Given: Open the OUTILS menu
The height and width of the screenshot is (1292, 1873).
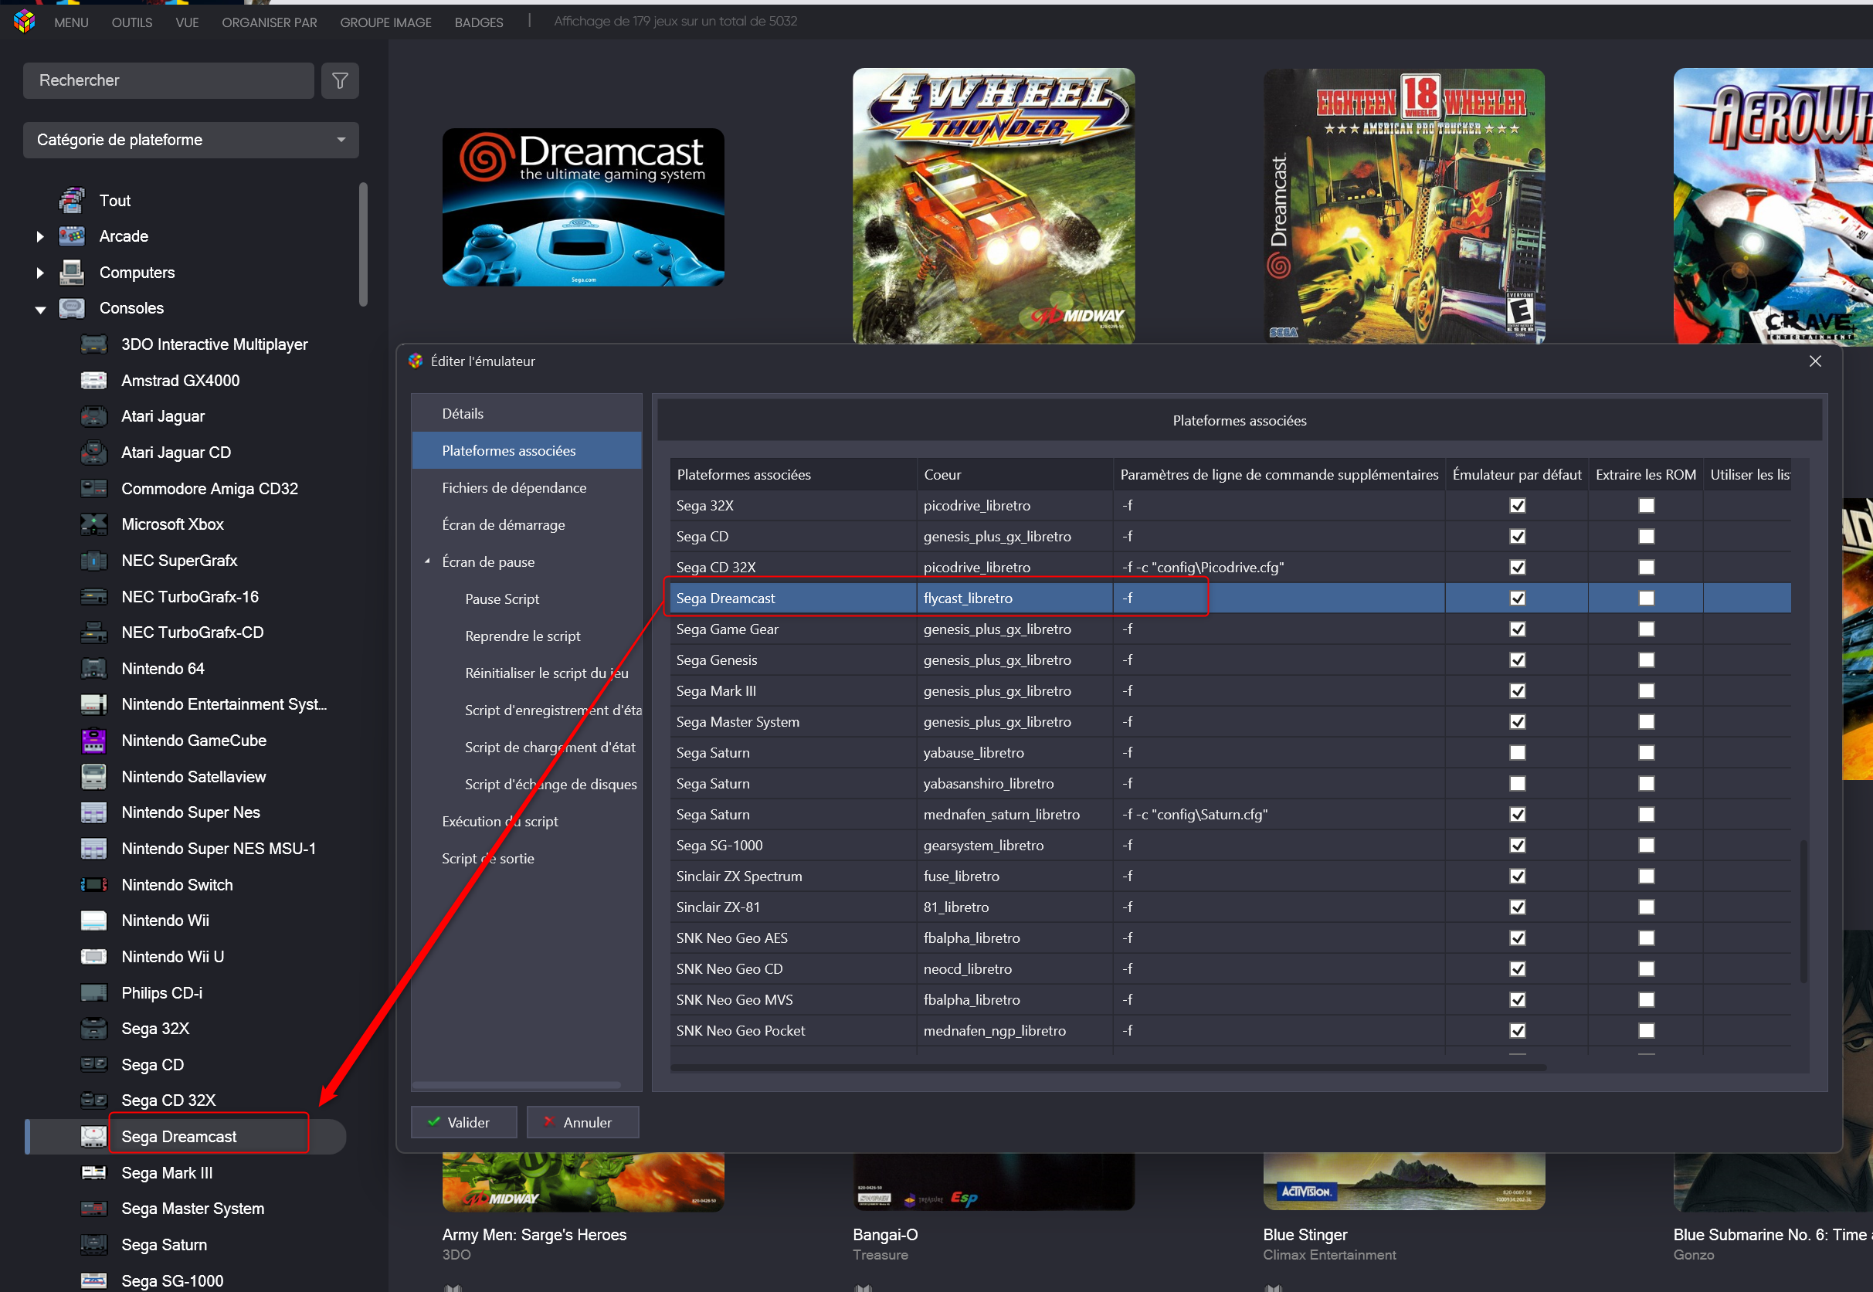Looking at the screenshot, I should 132,22.
